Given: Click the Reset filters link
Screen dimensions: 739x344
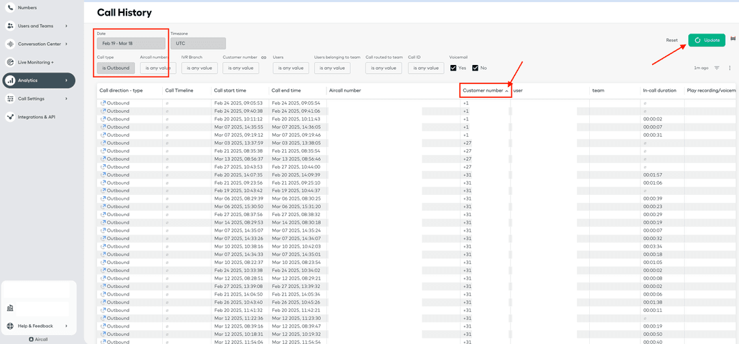Looking at the screenshot, I should coord(672,40).
